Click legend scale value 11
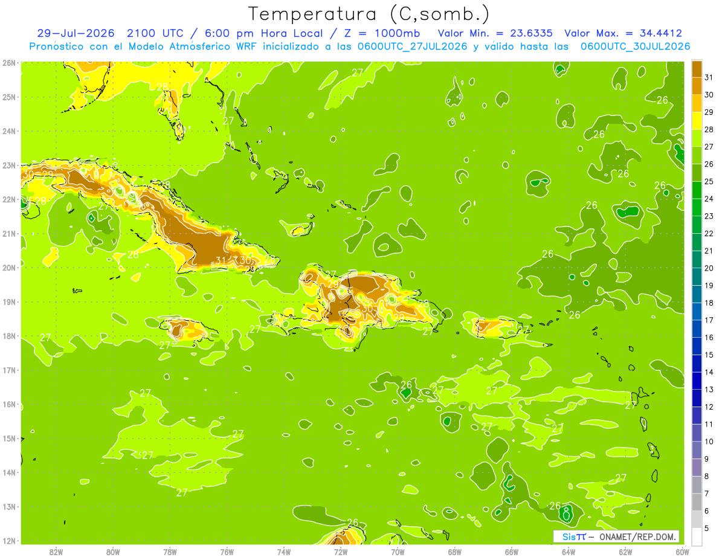Image resolution: width=725 pixels, height=560 pixels. [709, 424]
